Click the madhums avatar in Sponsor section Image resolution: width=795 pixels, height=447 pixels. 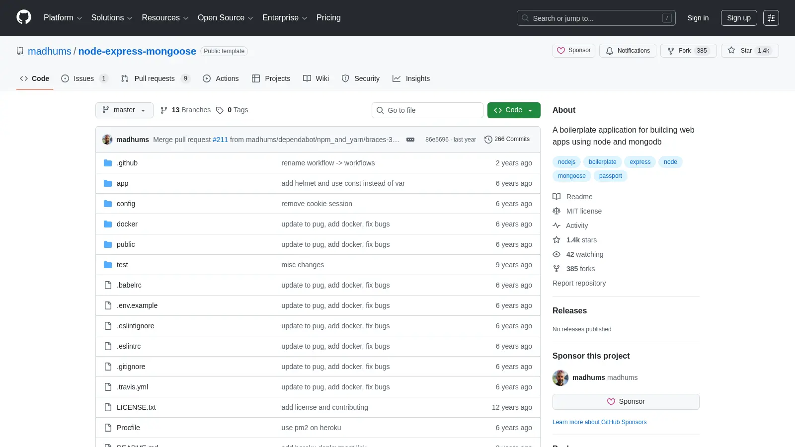[560, 377]
